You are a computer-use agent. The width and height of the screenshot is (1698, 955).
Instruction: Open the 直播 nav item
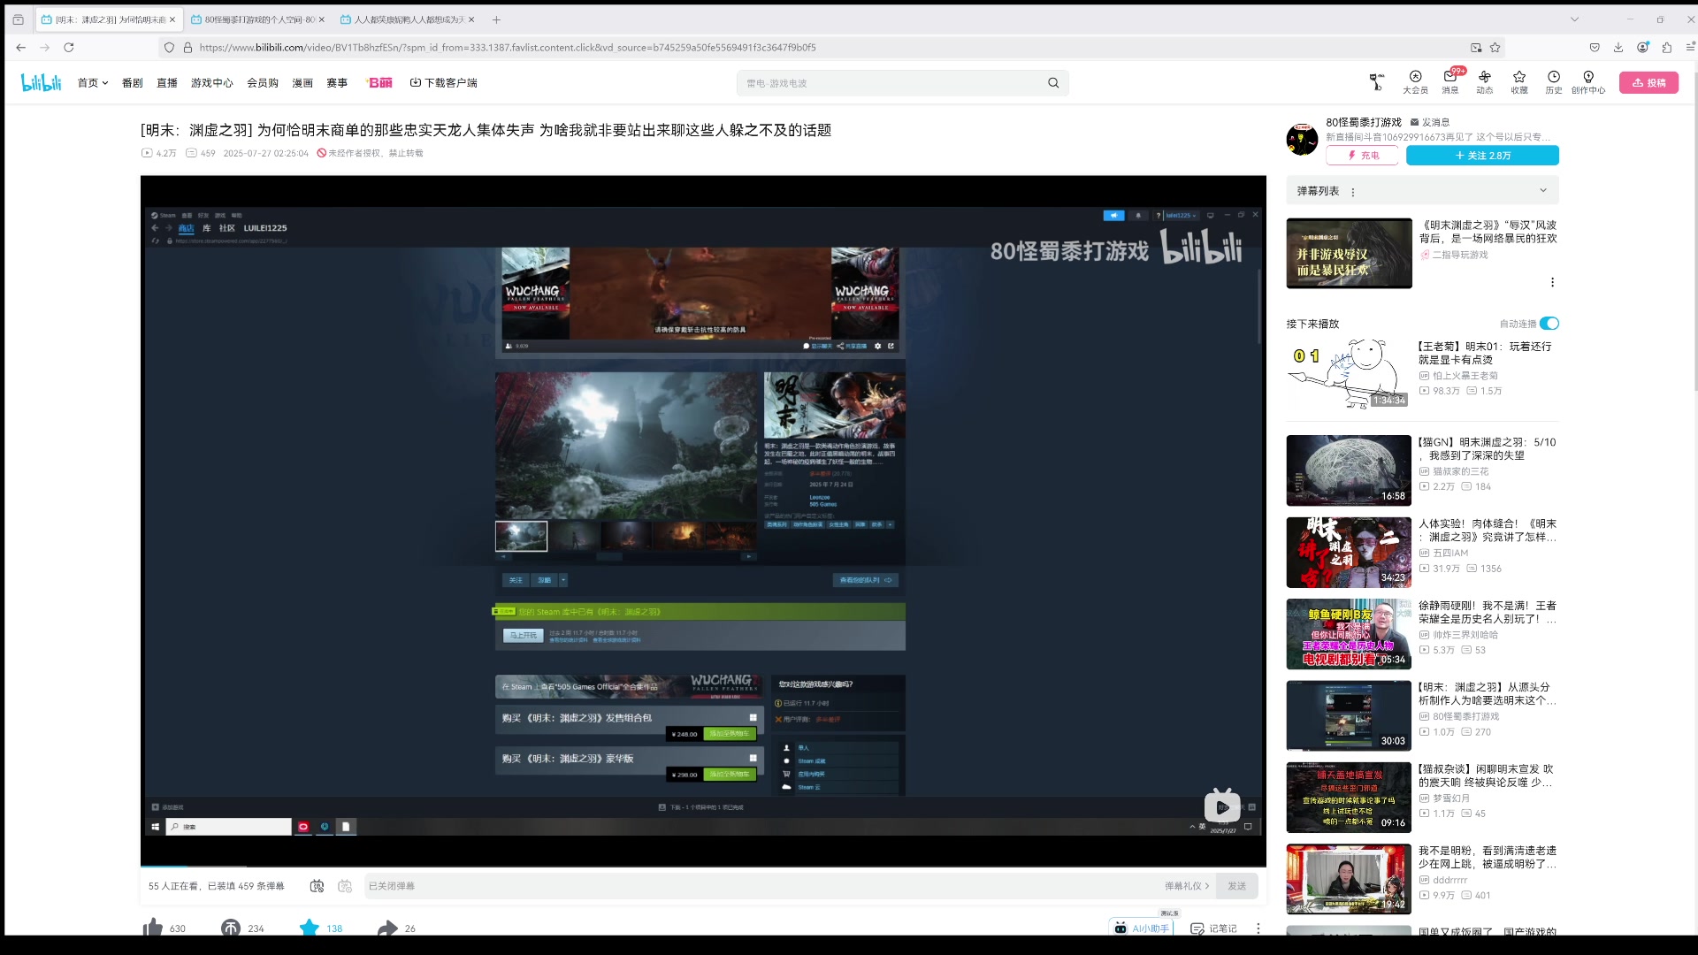tap(167, 83)
